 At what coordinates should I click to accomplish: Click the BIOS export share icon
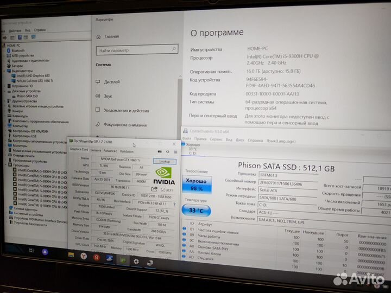155,189
